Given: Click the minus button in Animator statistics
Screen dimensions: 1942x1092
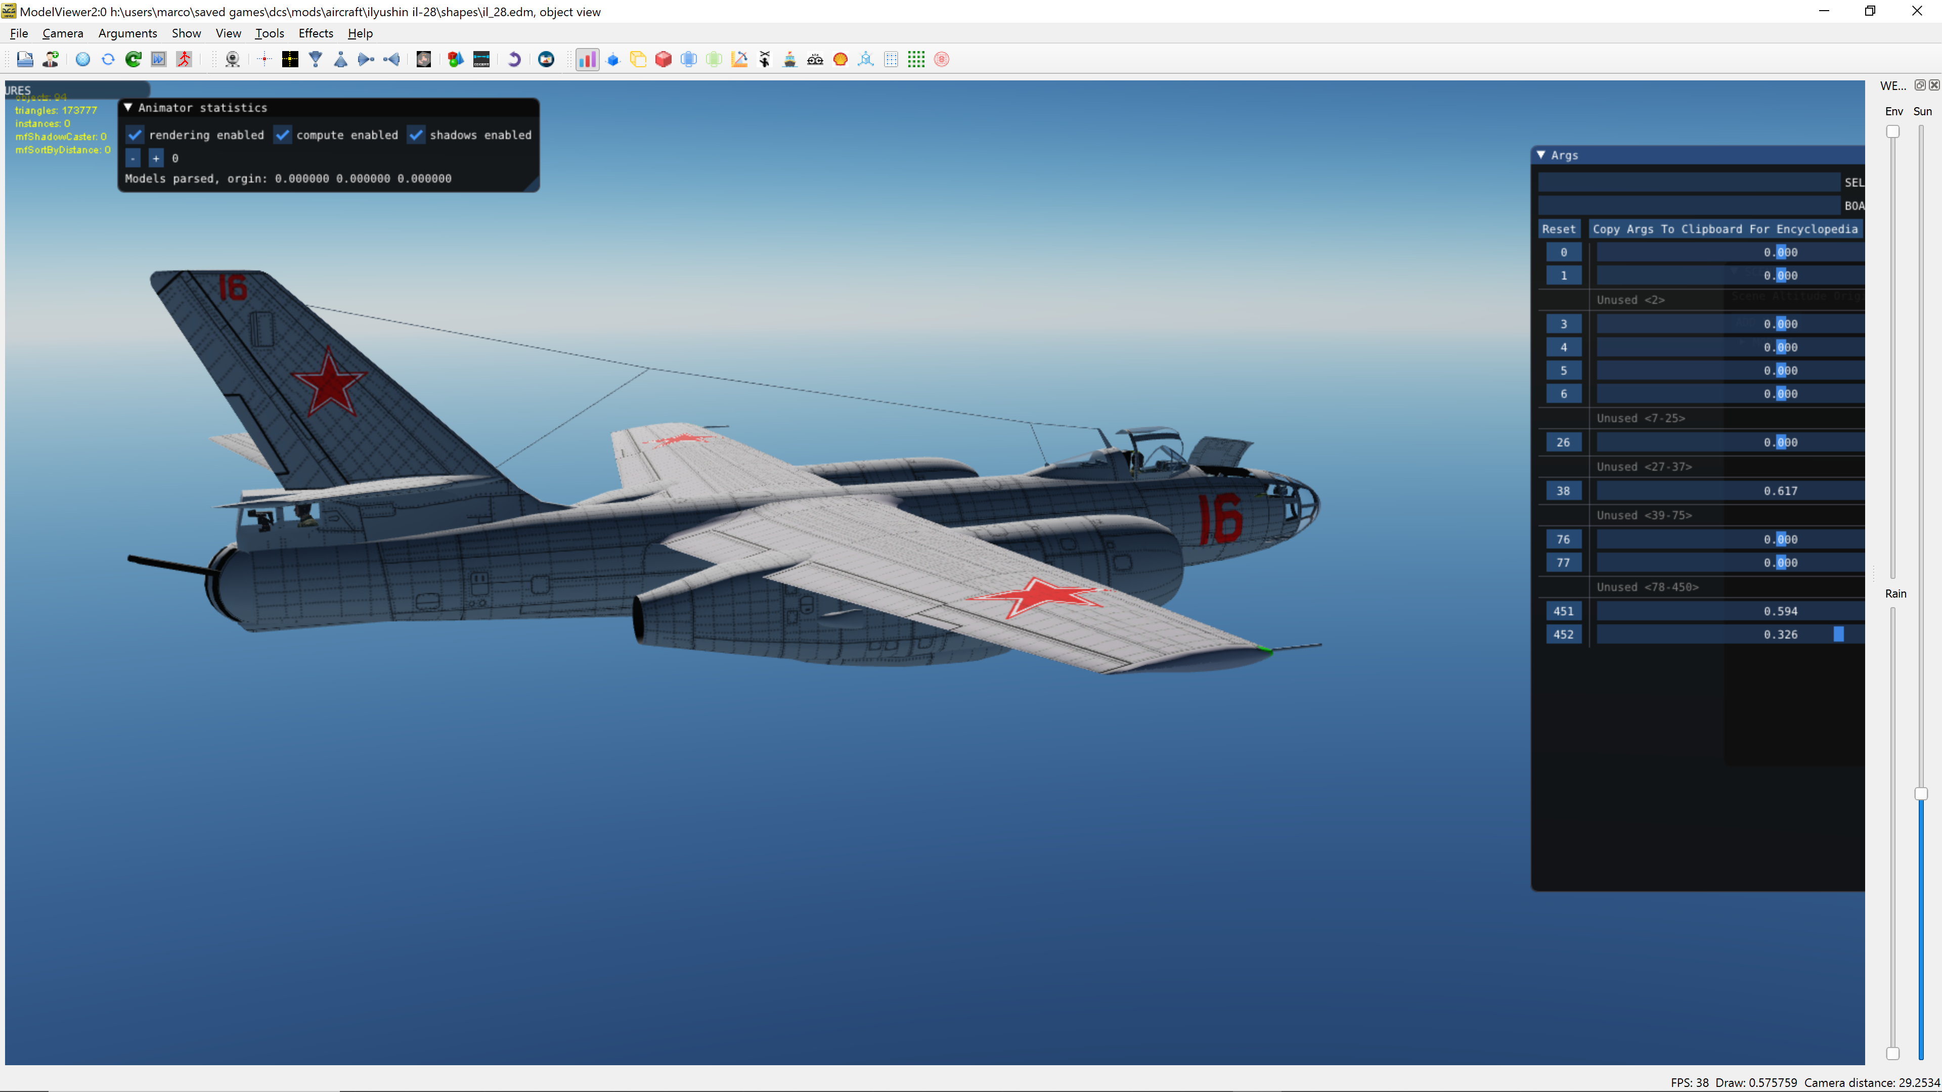Looking at the screenshot, I should [133, 158].
